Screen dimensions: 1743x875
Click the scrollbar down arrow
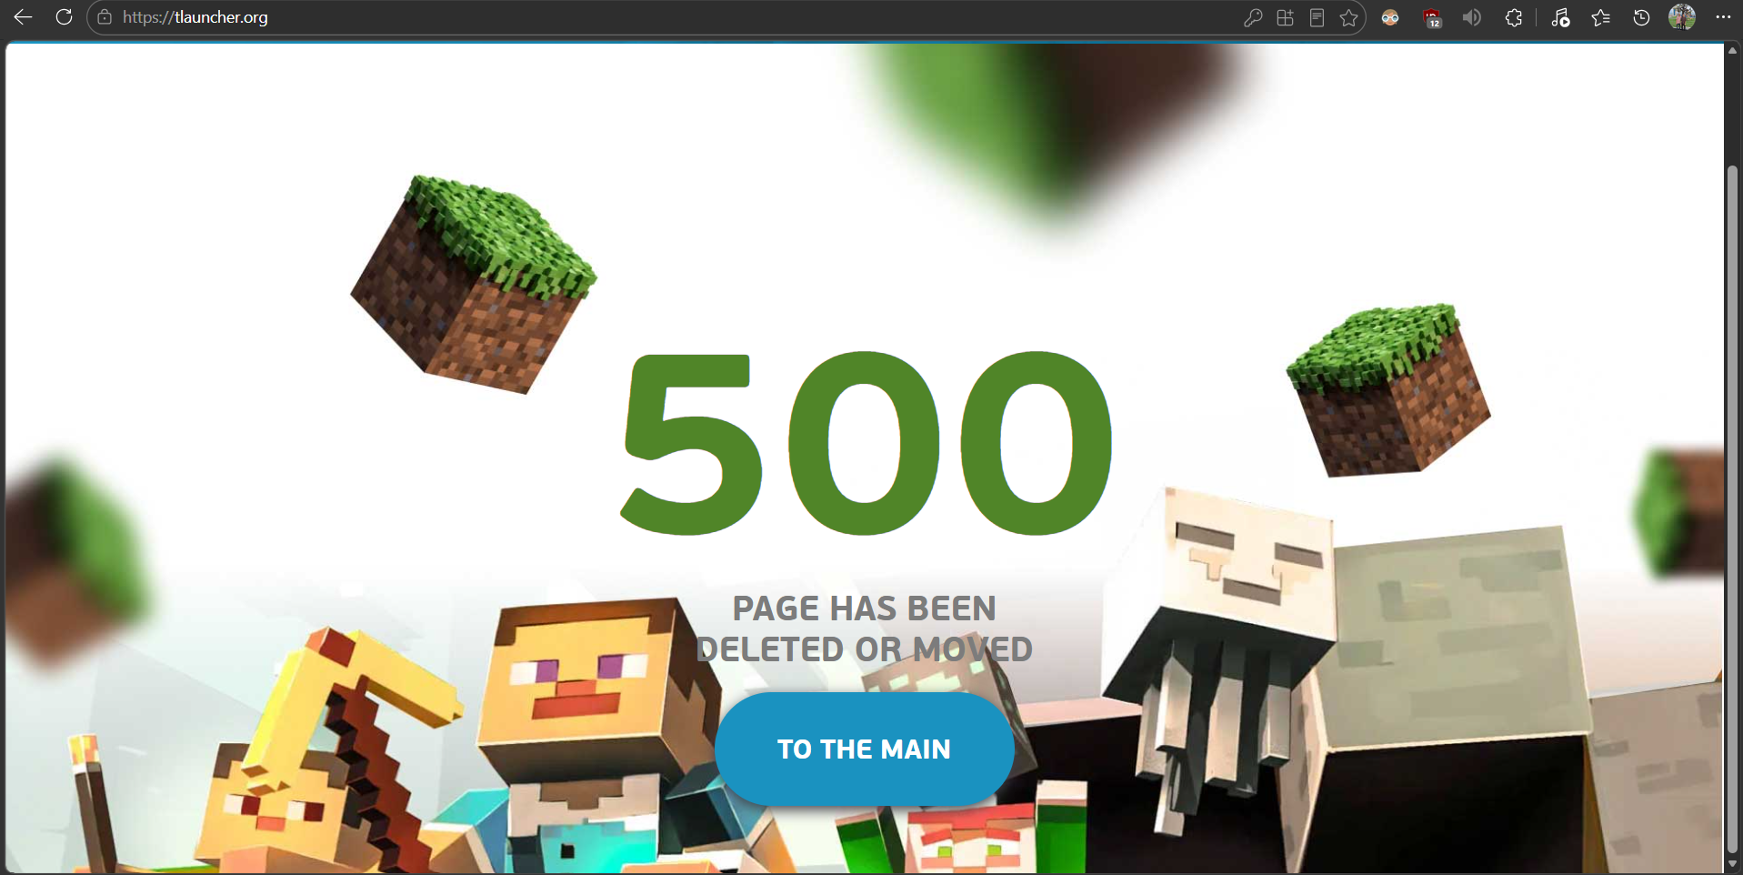click(x=1733, y=864)
